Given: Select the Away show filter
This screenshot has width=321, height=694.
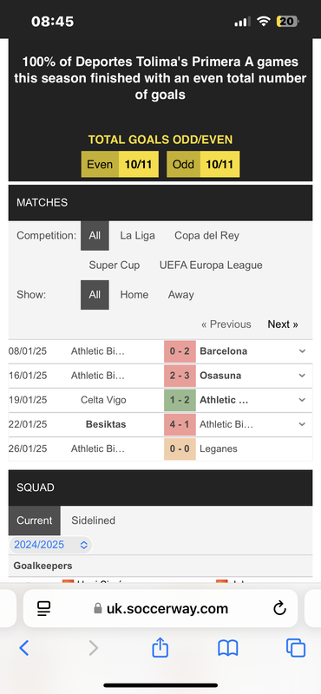Looking at the screenshot, I should point(180,295).
